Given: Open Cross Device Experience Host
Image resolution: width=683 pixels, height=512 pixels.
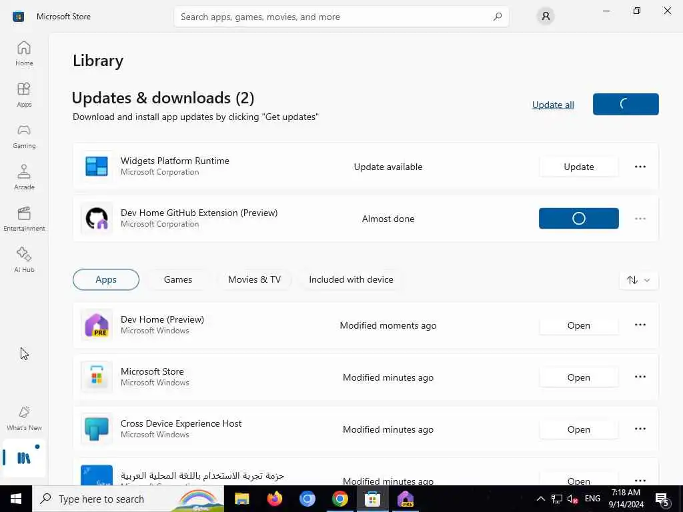Looking at the screenshot, I should (x=578, y=429).
